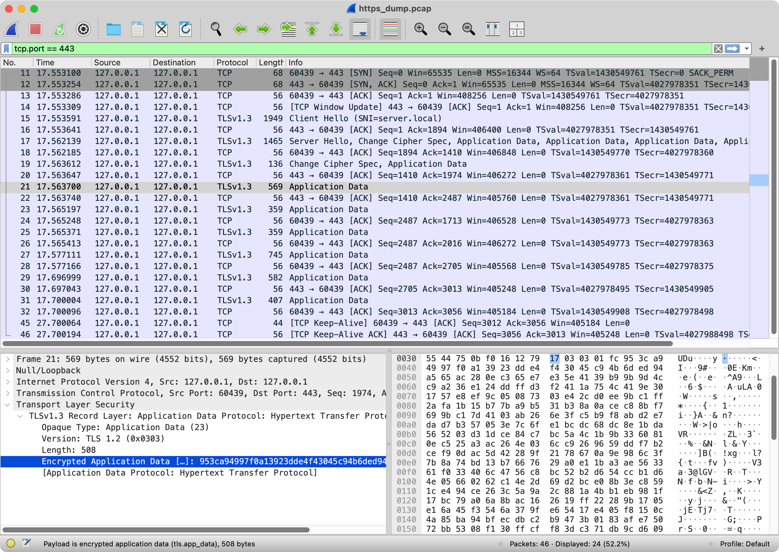
Task: Collapse the Transport Layer Security section
Action: pyautogui.click(x=8, y=405)
